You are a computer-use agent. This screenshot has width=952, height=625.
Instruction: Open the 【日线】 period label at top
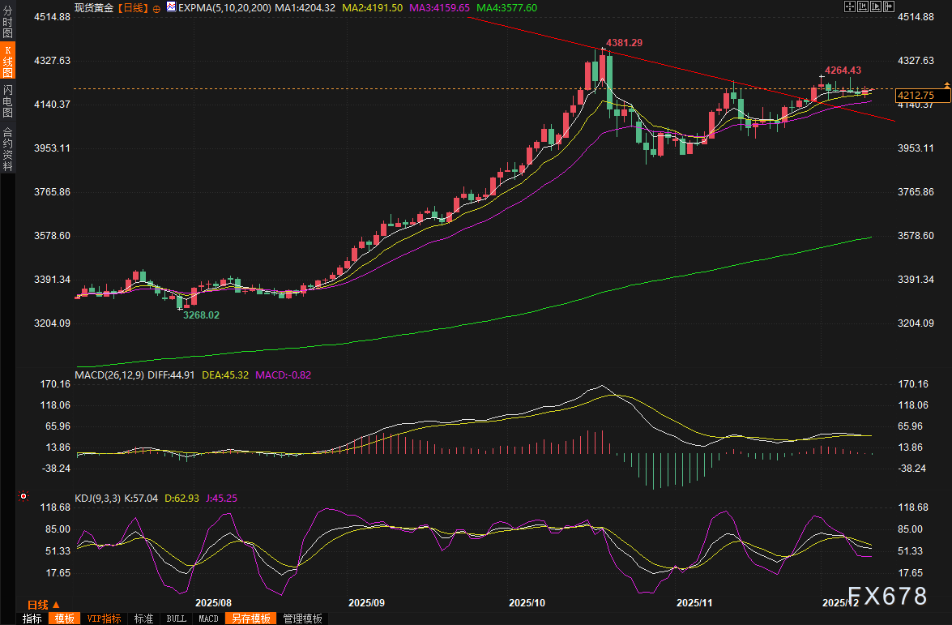pos(132,8)
